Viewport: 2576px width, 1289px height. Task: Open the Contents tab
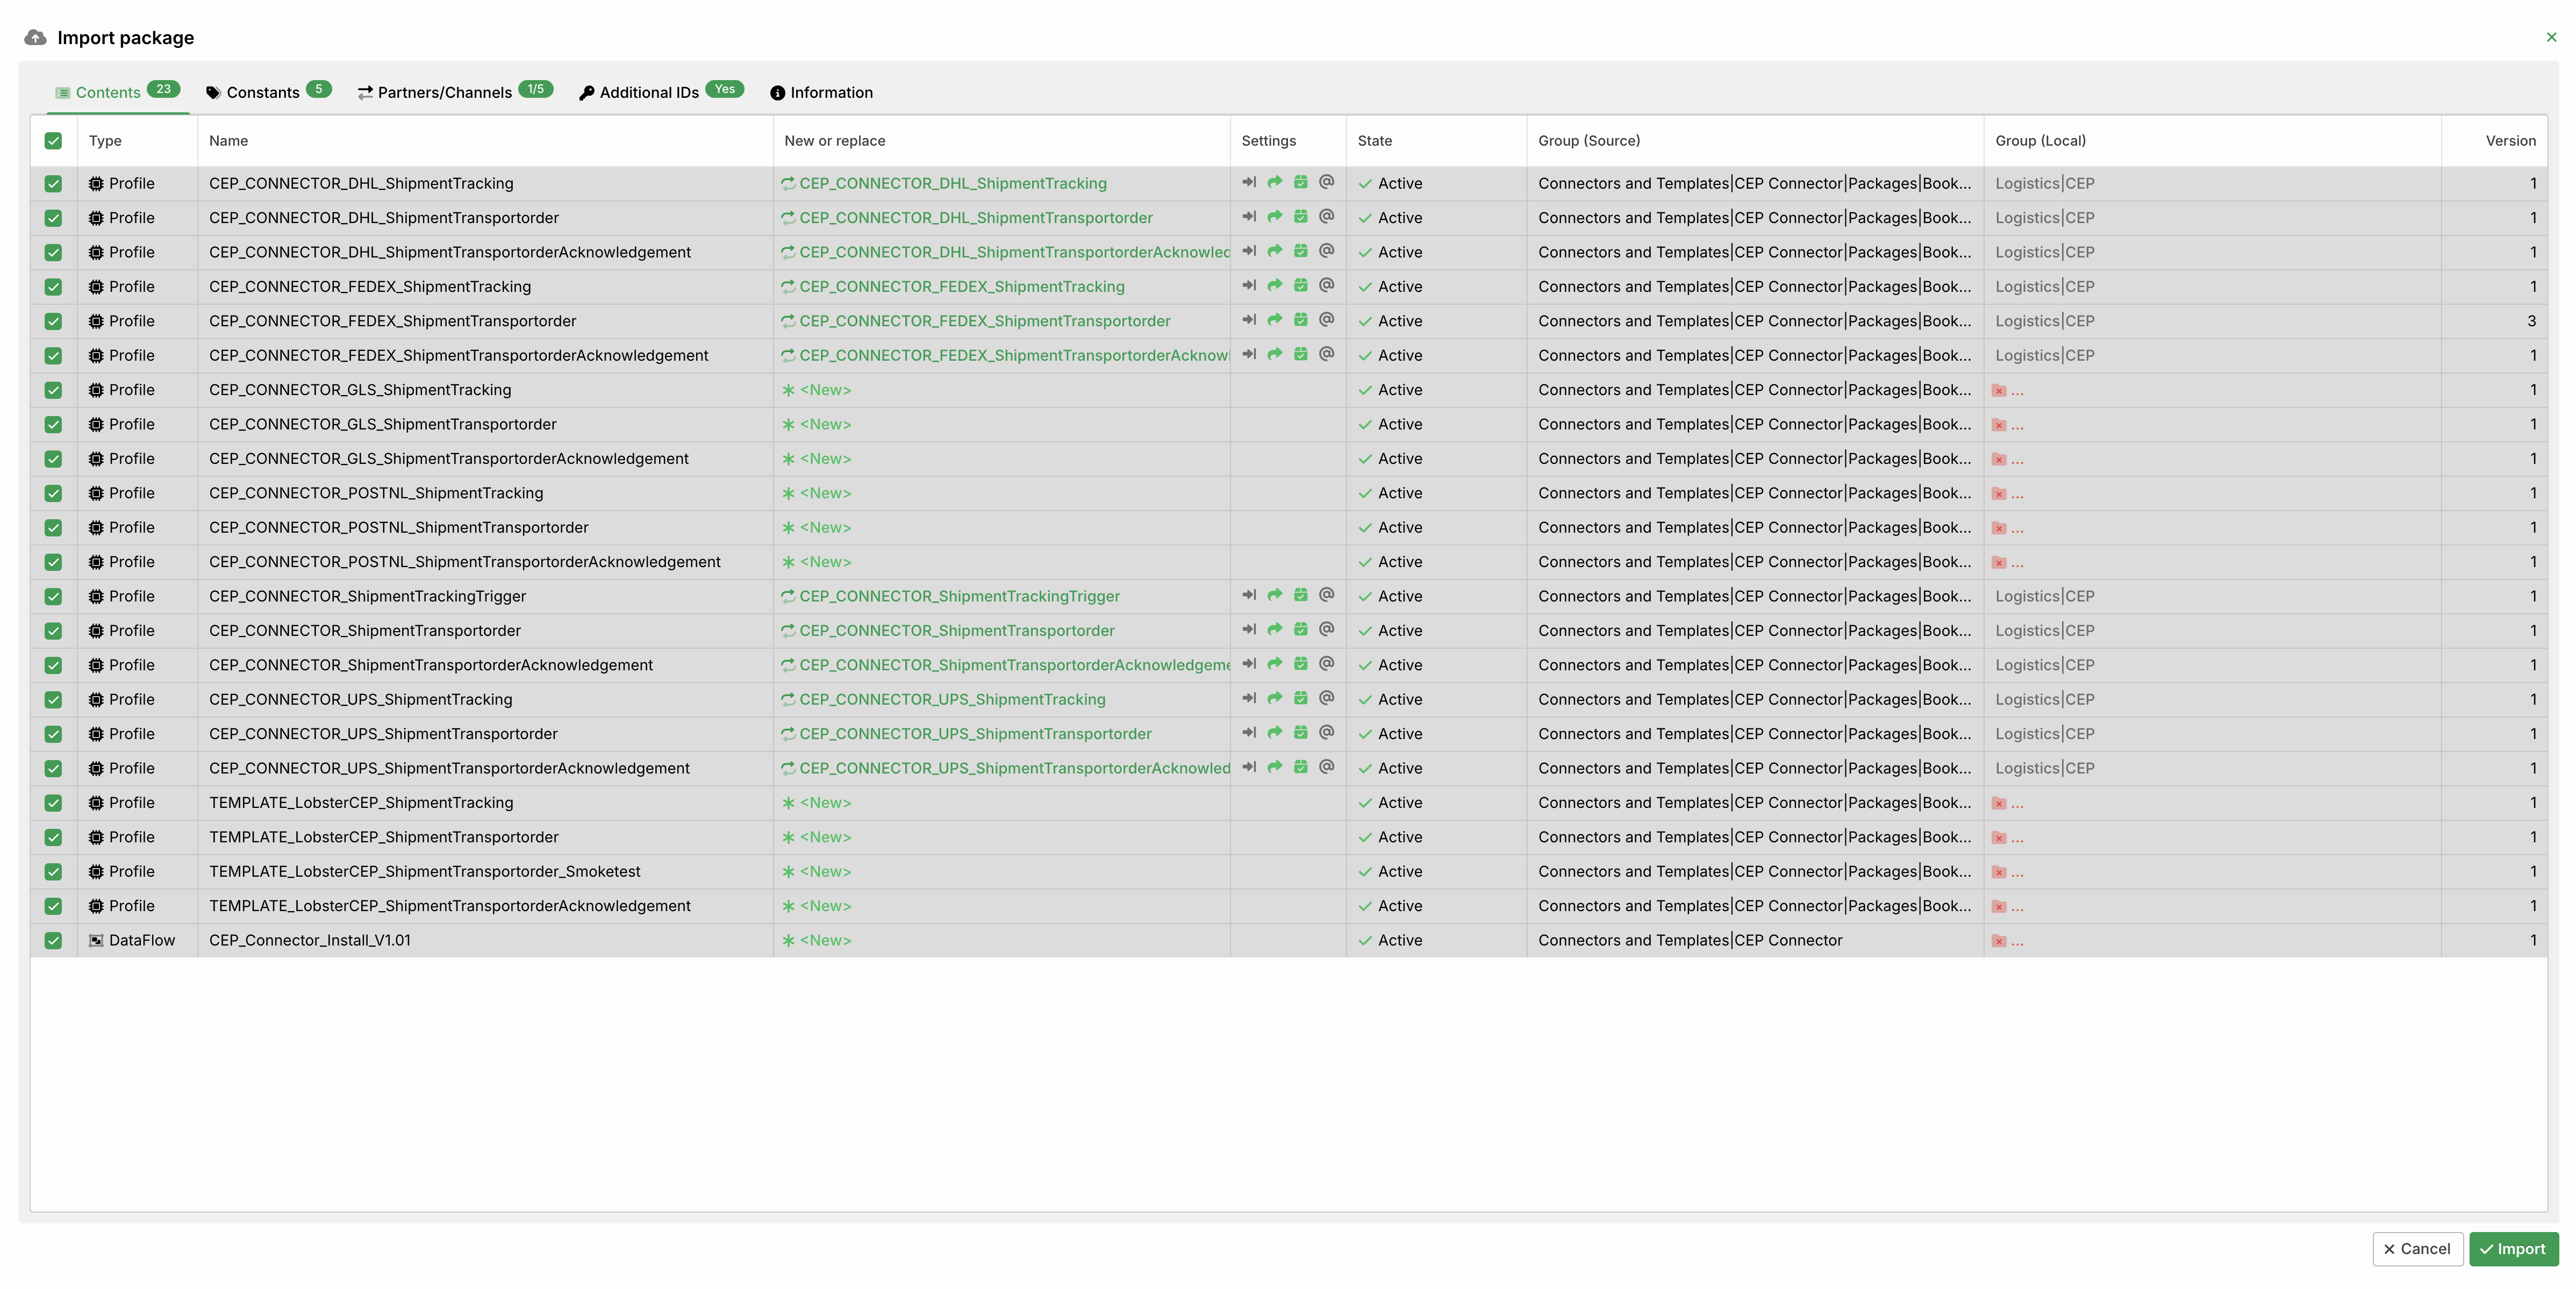[x=117, y=92]
